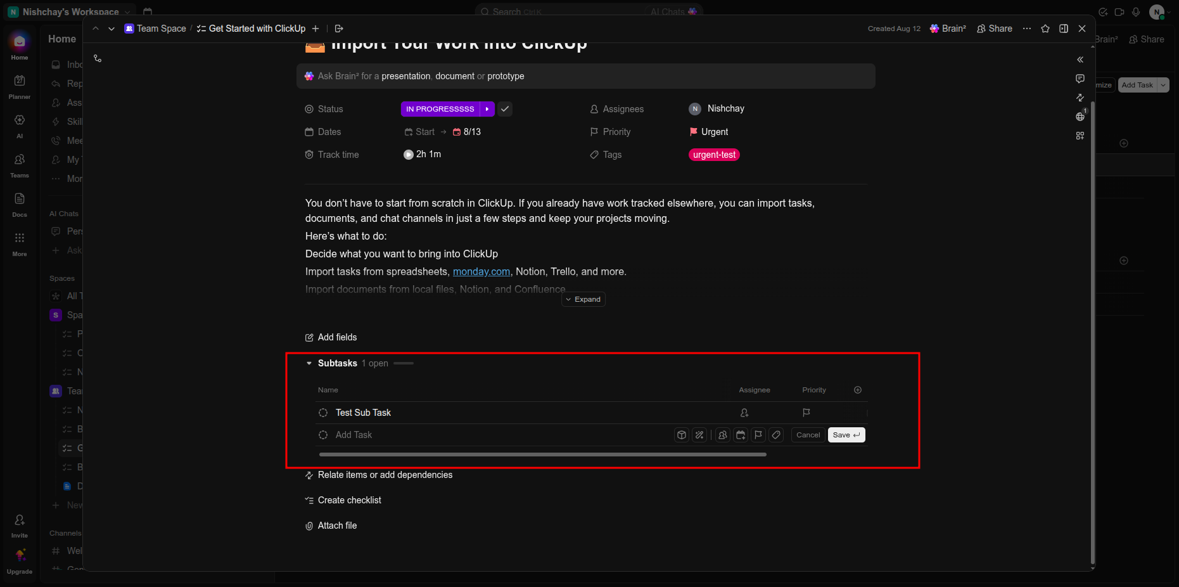Open the monday.com link
This screenshot has height=587, width=1179.
click(481, 271)
